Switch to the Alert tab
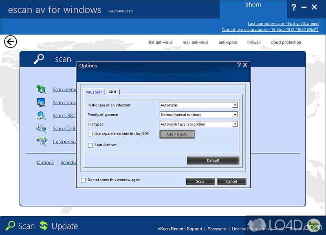This screenshot has height=235, width=326. point(112,92)
